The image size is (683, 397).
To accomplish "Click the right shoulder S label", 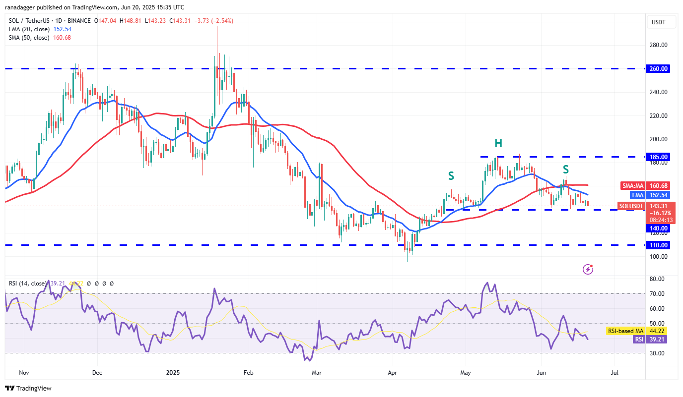I will click(x=565, y=170).
